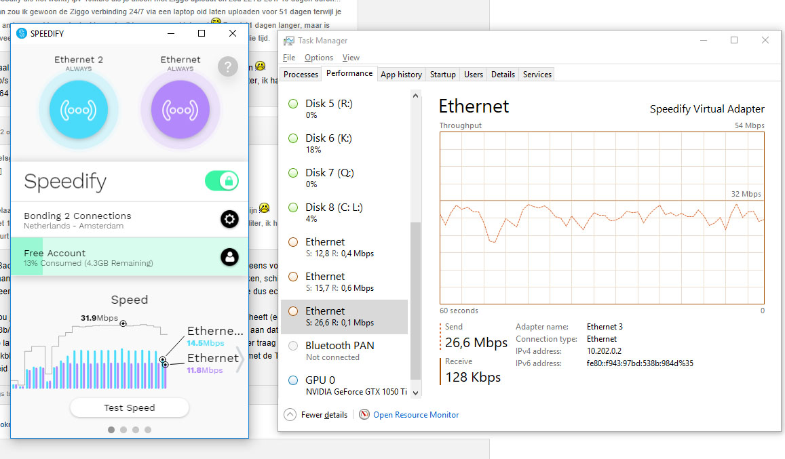Select the first page dot in Speedify
Viewport: 785px width, 459px height.
point(111,429)
